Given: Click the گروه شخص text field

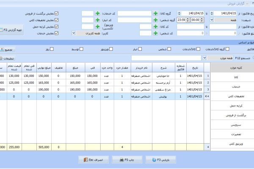Looking at the screenshot, I should (134, 20).
